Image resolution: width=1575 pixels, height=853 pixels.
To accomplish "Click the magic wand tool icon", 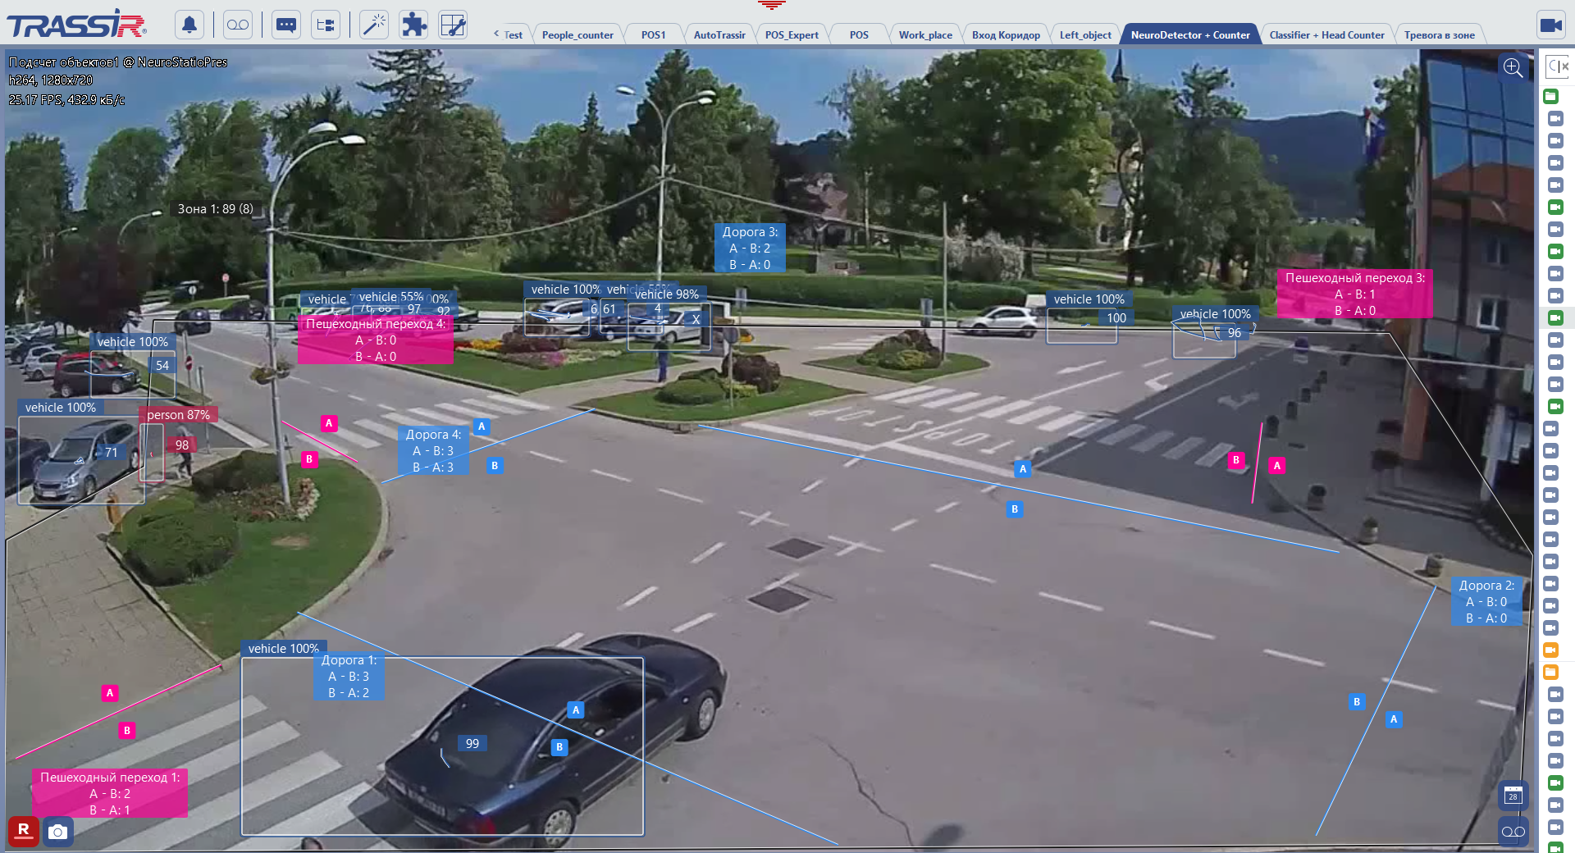I will click(x=374, y=25).
